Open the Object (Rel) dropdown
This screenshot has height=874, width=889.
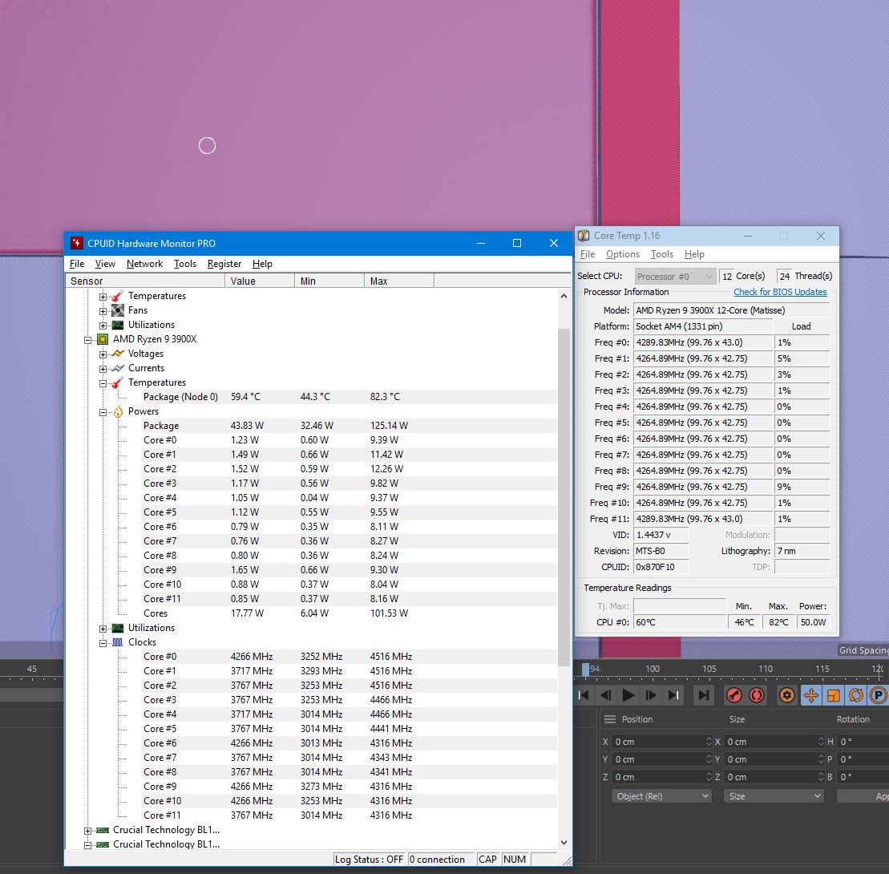coord(661,796)
